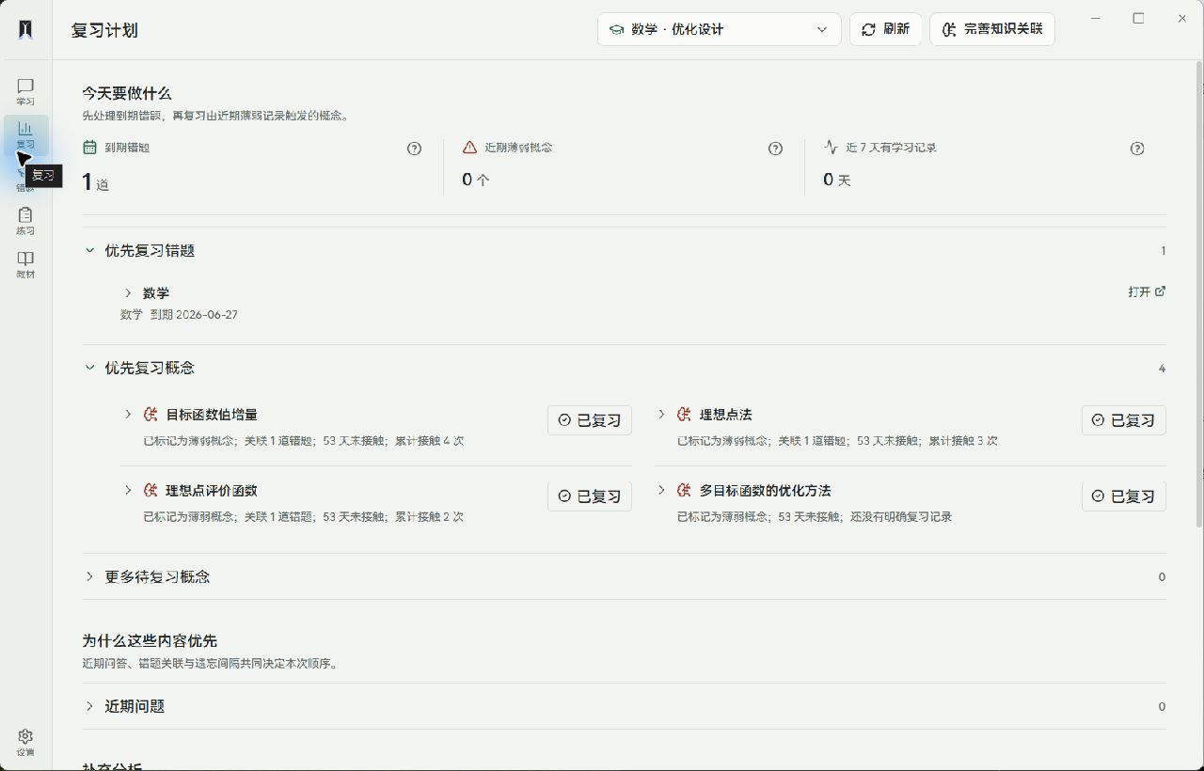The height and width of the screenshot is (771, 1204).
Task: Show help for 近期薄弱概念 card
Action: click(x=775, y=149)
